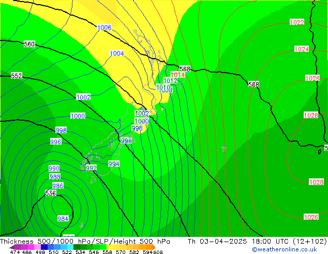Pick the dark blue legend swatch
This screenshot has height=254, width=328.
coord(44,247)
